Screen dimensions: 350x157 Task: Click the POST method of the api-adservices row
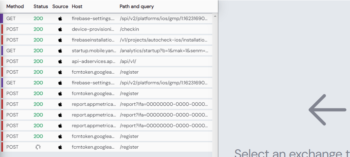pyautogui.click(x=12, y=61)
